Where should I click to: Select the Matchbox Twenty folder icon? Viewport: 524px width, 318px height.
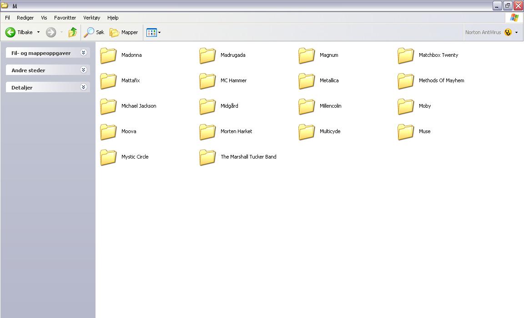[x=406, y=55]
